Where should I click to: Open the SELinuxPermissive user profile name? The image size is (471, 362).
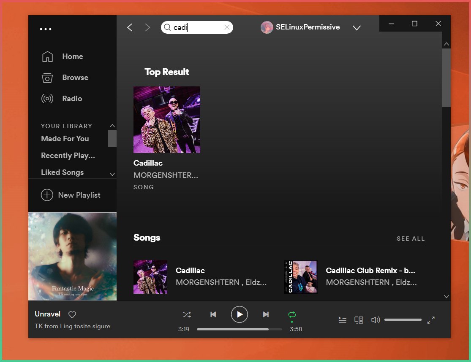[308, 27]
